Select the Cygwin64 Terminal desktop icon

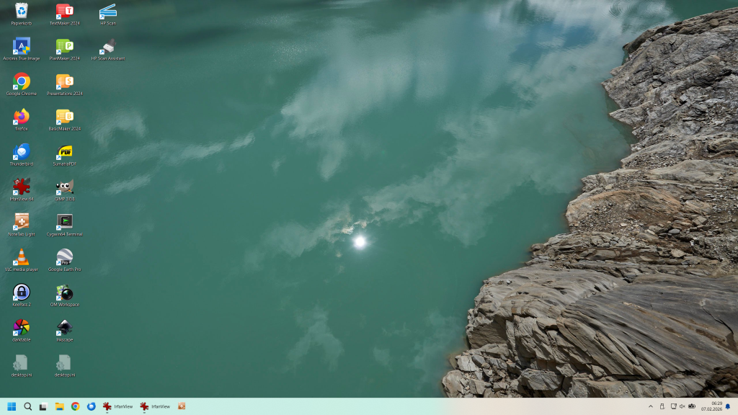tap(64, 222)
